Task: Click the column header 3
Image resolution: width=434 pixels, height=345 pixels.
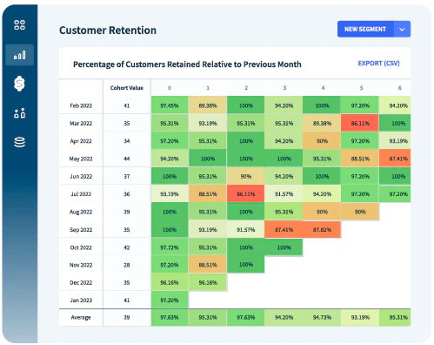Action: pyautogui.click(x=284, y=88)
